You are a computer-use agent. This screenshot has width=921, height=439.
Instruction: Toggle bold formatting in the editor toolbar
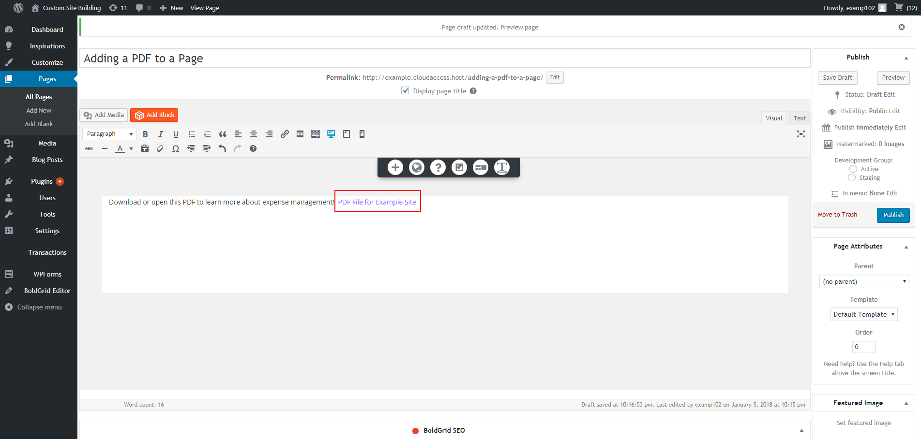tap(145, 134)
